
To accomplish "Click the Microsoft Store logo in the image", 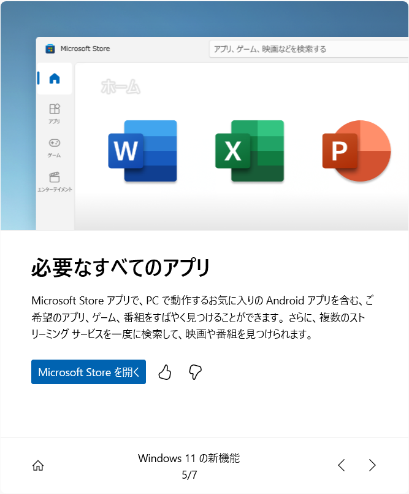I will tap(50, 49).
